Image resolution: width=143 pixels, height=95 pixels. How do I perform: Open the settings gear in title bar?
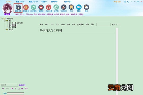125,2
